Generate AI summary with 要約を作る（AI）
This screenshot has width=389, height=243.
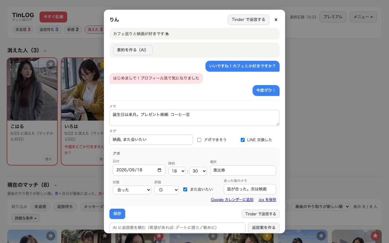pos(133,50)
